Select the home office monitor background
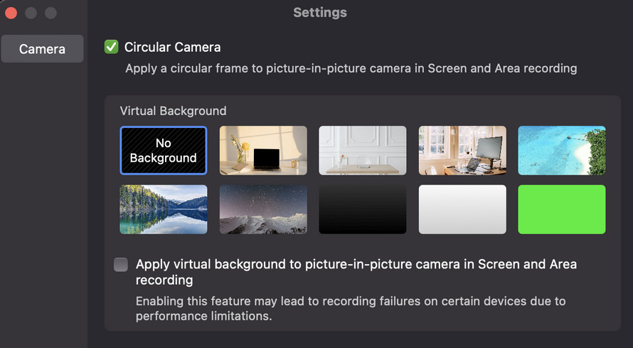The width and height of the screenshot is (633, 348). (462, 151)
